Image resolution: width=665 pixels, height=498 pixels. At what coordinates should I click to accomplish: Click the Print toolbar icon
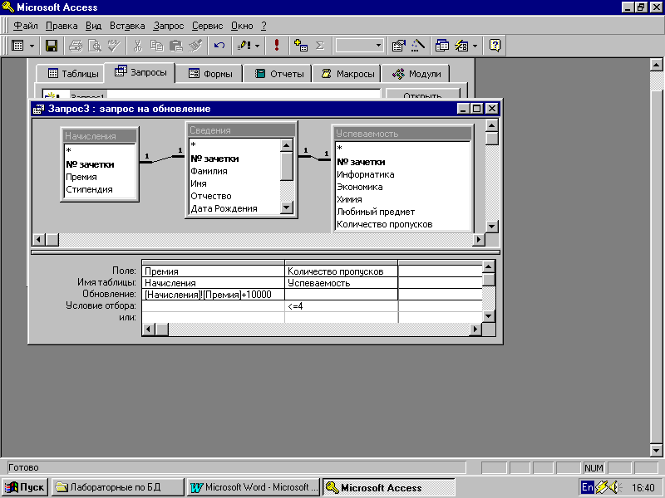[x=76, y=46]
